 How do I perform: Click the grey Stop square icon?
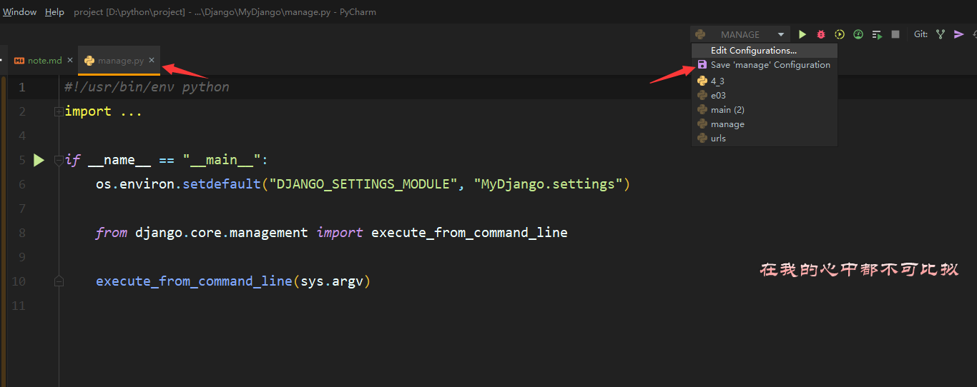pos(895,34)
